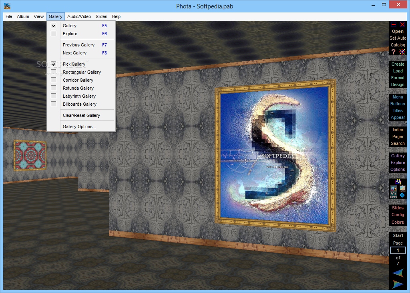Click Open in the side panel

[x=398, y=31]
